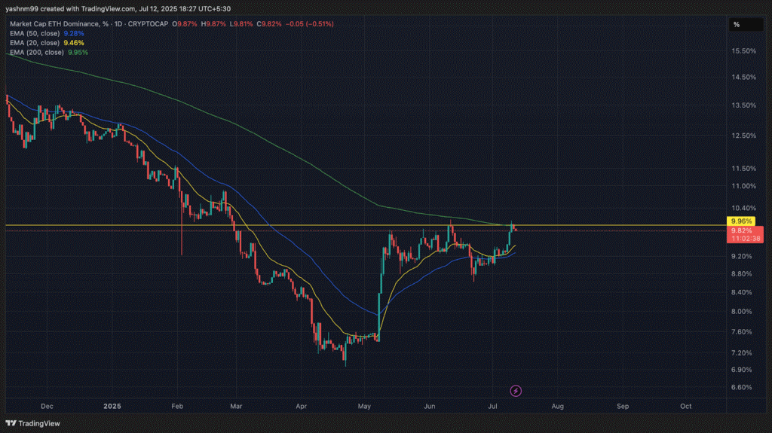The width and height of the screenshot is (772, 433).
Task: Click the Oct label on time axis
Action: [686, 407]
